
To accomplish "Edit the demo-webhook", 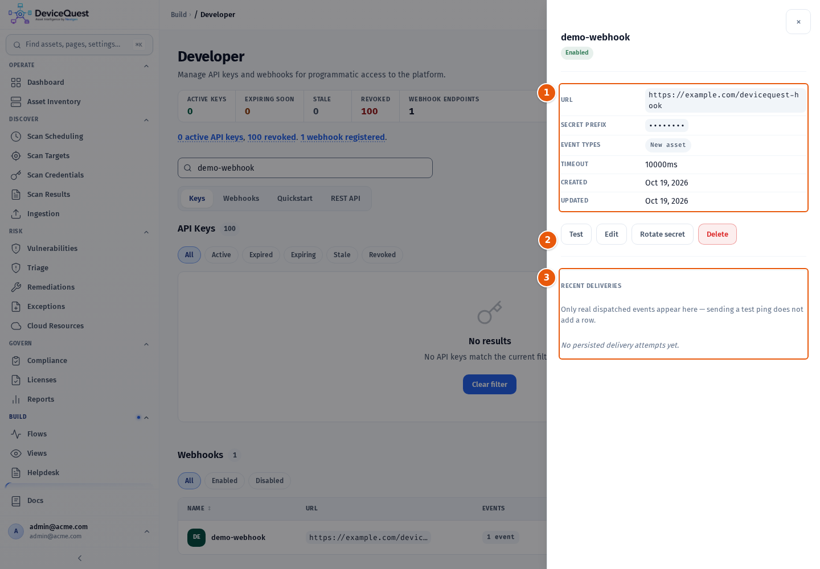I will pyautogui.click(x=612, y=234).
